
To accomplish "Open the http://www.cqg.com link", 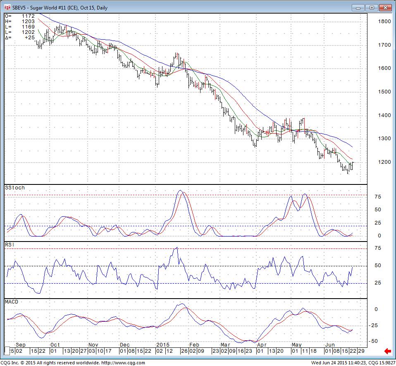I will click(x=123, y=363).
